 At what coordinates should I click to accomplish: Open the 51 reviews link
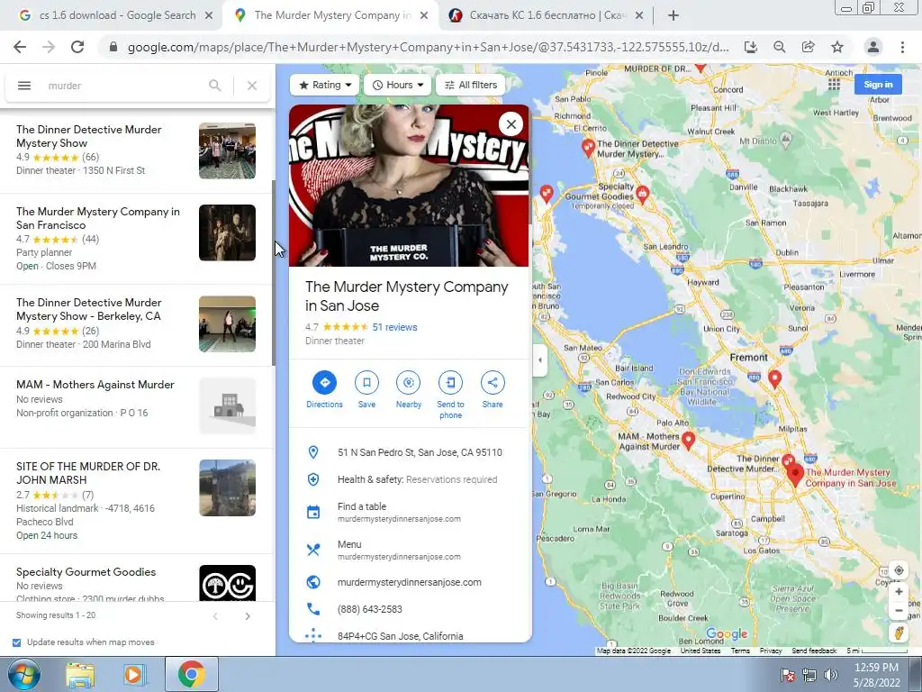click(394, 327)
